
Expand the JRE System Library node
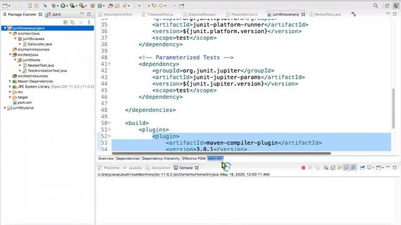point(10,86)
